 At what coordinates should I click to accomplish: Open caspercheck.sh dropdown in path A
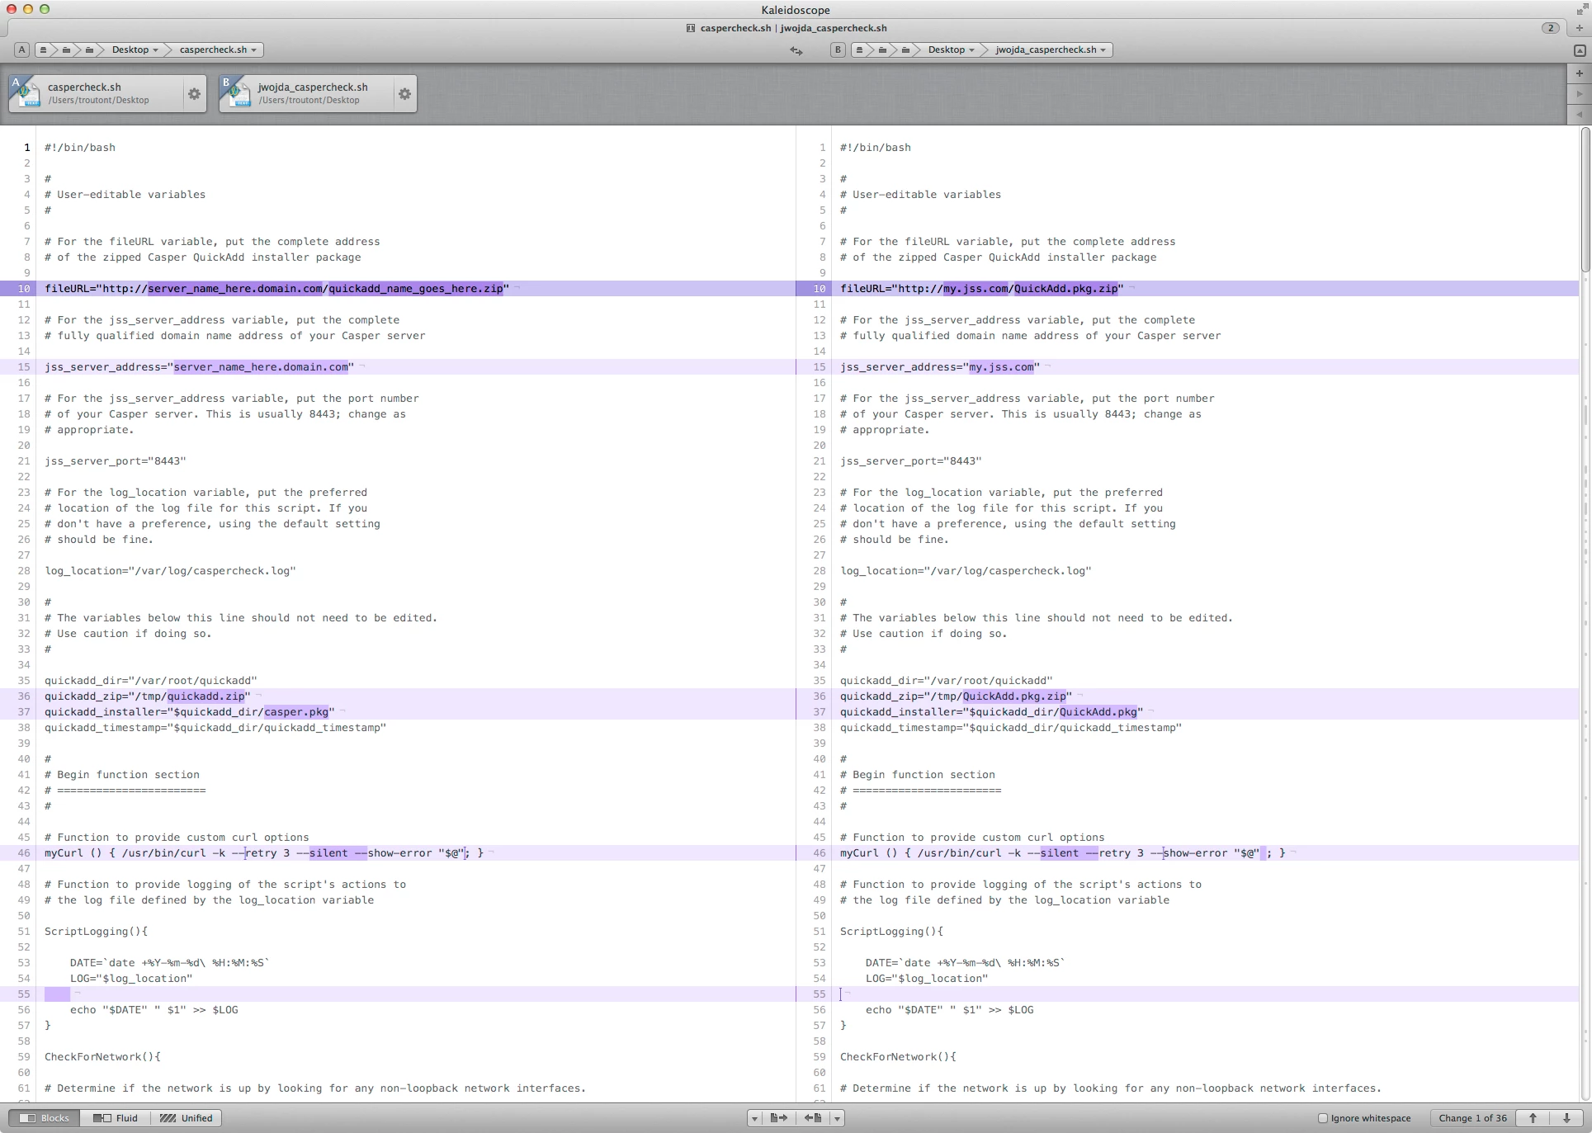[x=219, y=50]
